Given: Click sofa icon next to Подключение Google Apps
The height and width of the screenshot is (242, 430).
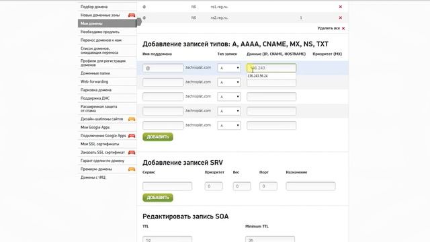Looking at the screenshot, I should [132, 136].
